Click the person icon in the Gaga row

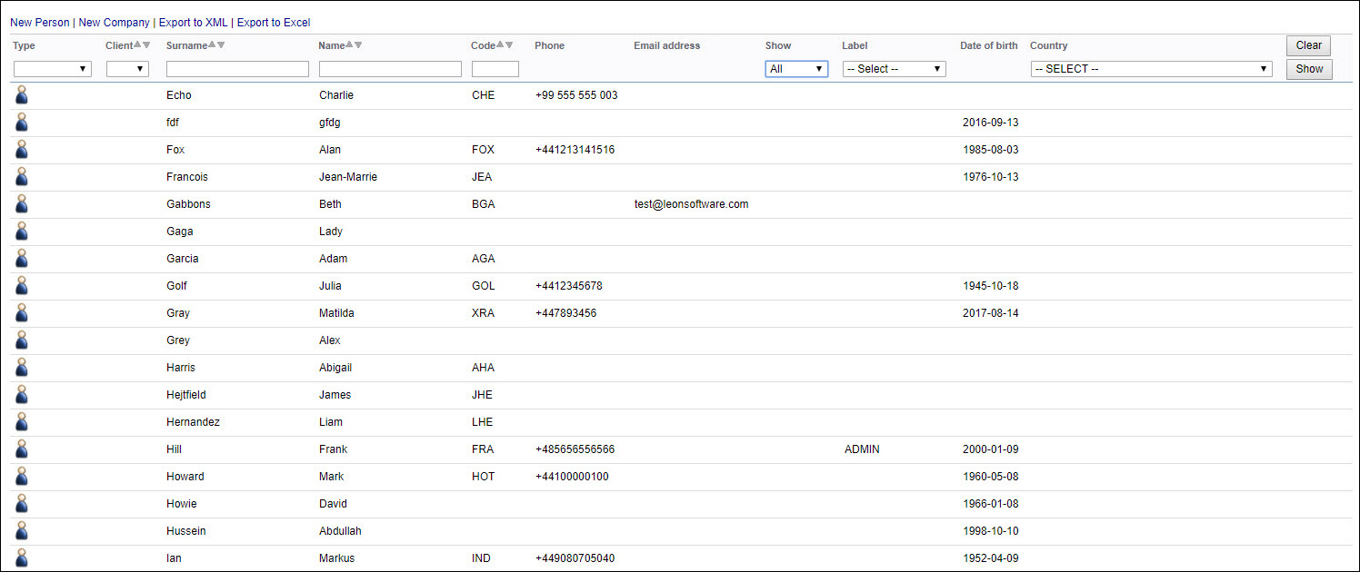coord(22,231)
